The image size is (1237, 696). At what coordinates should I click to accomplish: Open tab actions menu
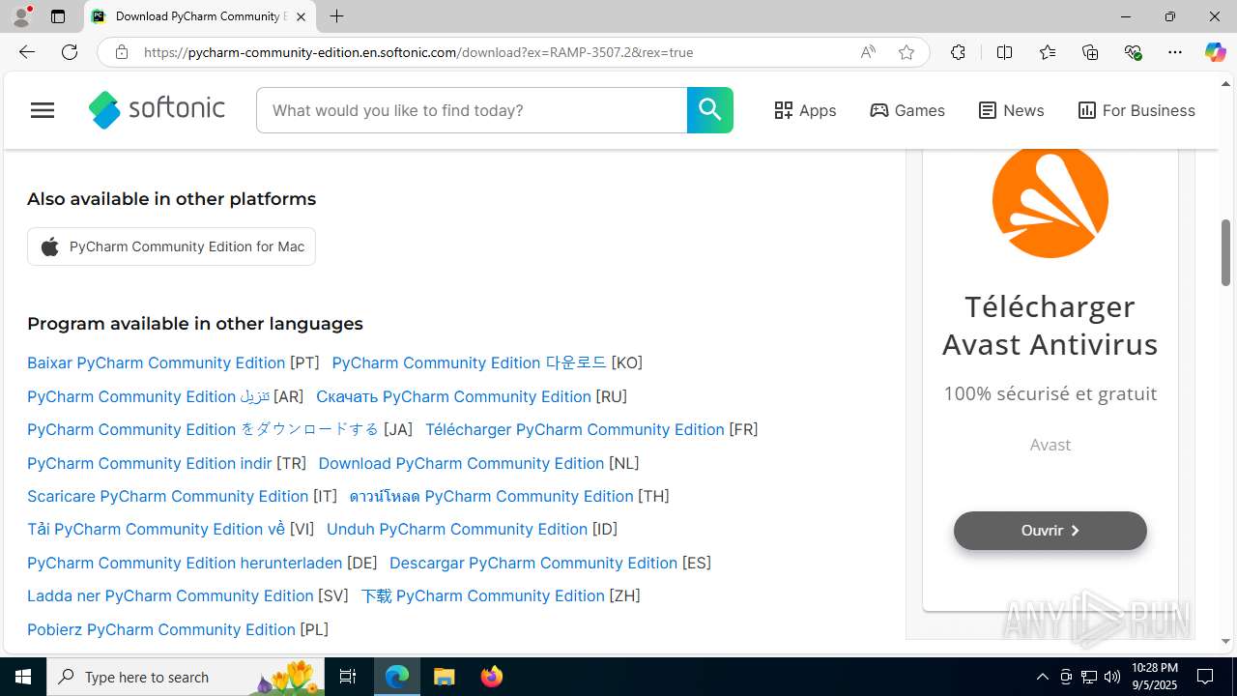click(58, 16)
